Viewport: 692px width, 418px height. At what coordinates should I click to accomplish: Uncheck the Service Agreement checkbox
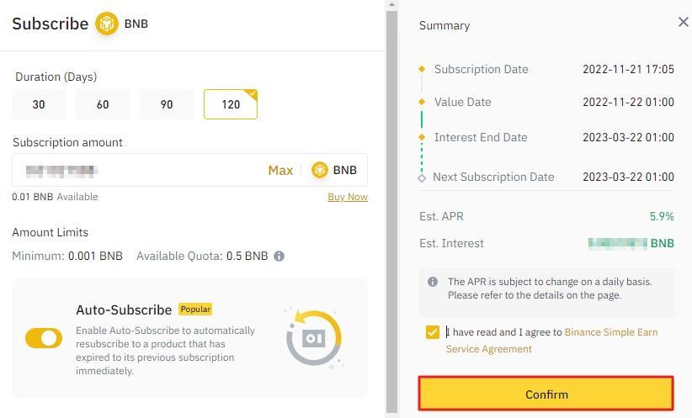tap(433, 332)
